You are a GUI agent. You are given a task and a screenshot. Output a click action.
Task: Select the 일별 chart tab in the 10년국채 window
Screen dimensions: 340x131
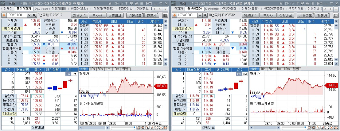[296, 69]
